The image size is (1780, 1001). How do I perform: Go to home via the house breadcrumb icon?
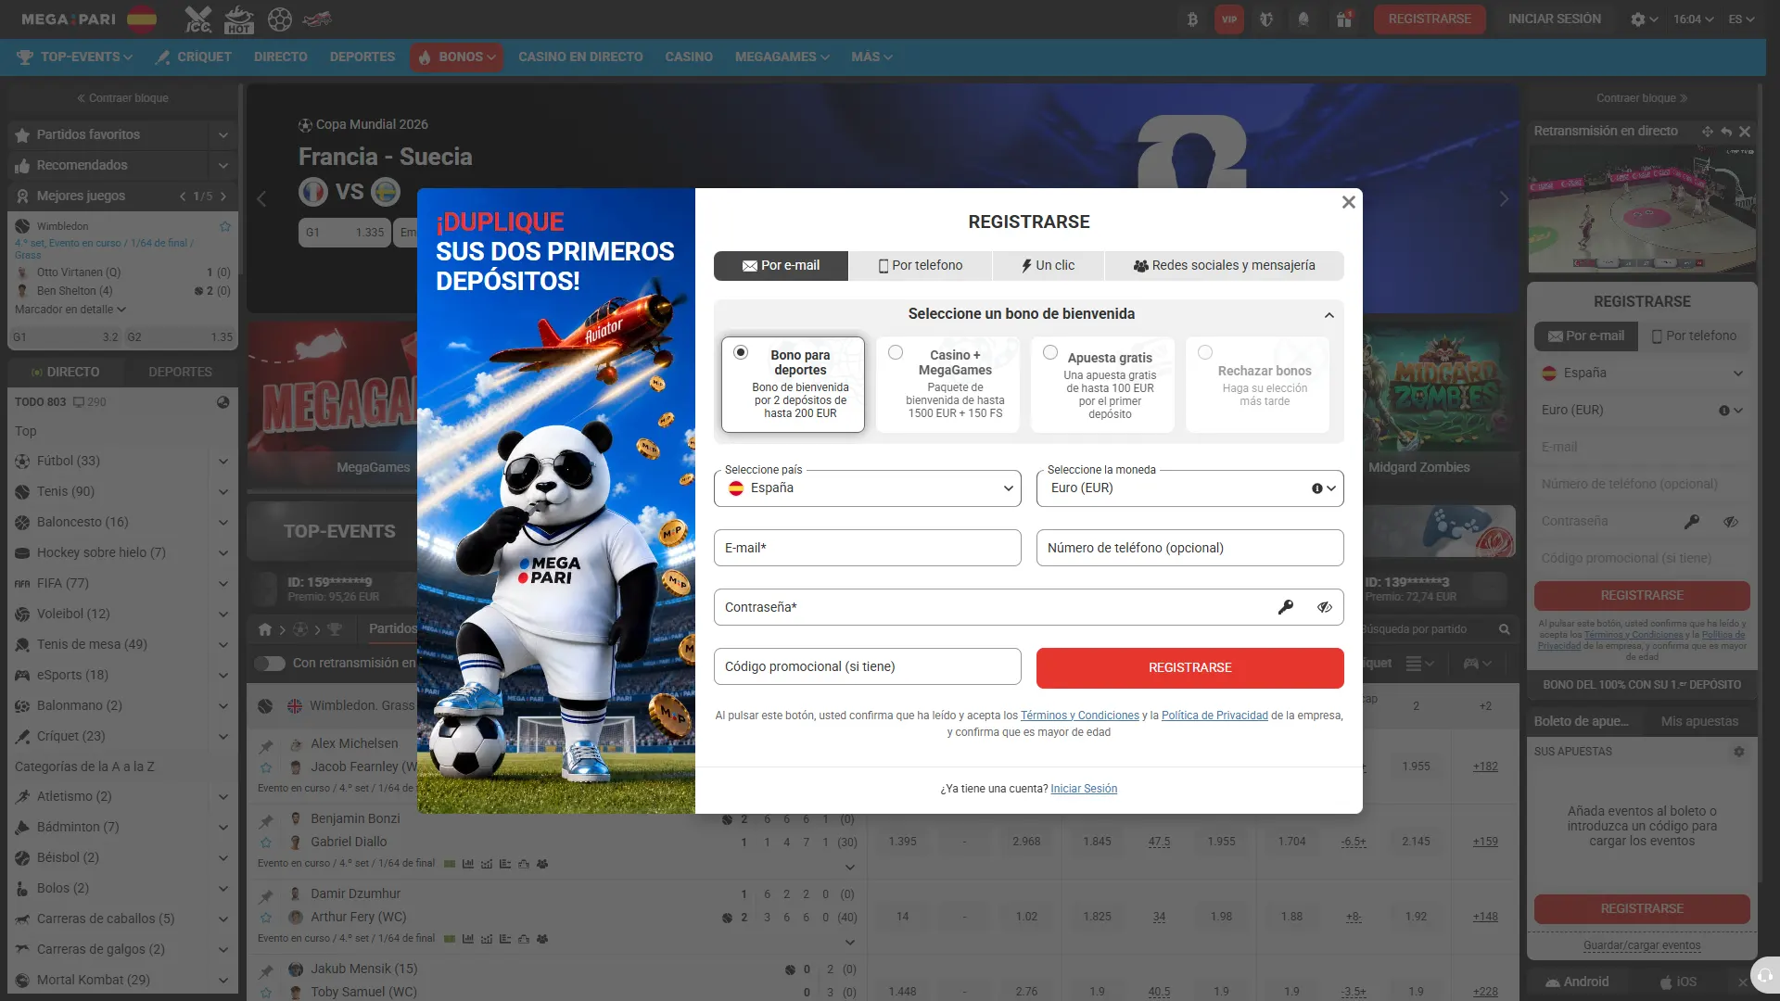point(265,629)
